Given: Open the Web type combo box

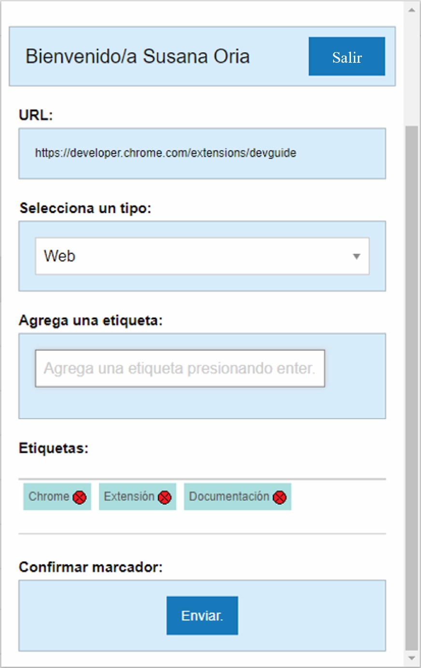Looking at the screenshot, I should [202, 256].
